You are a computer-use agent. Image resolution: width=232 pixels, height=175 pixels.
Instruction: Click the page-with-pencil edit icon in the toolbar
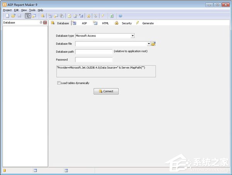[x=75, y=16]
